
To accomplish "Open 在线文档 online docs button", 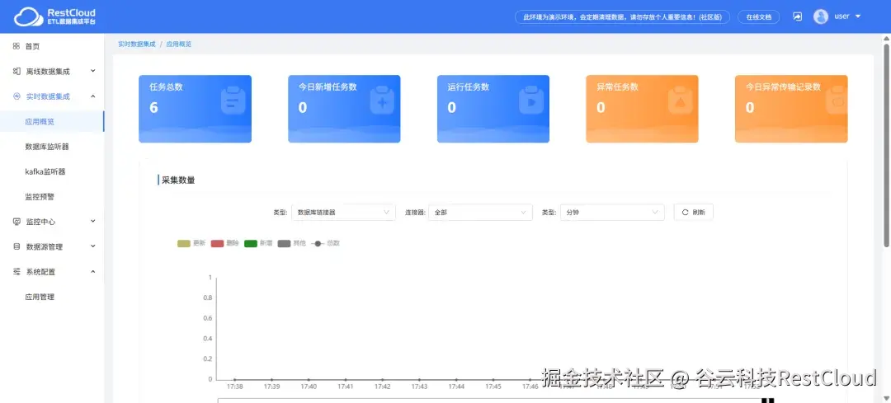I will 759,17.
